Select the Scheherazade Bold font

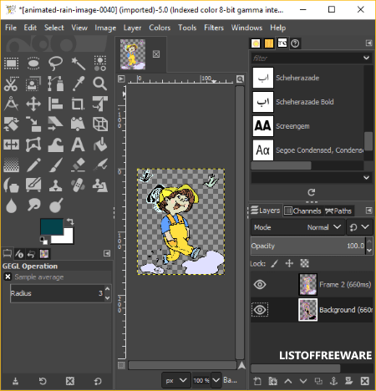(307, 102)
